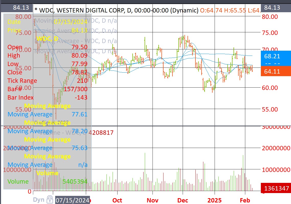Click the Moving Average 78.20 value
This screenshot has width=291, height=204.
79,131
